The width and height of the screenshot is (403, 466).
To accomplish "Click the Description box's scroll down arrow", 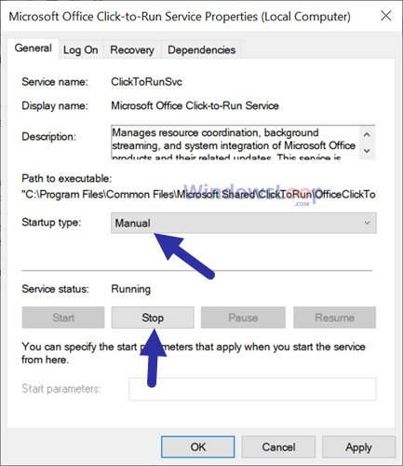I will point(367,151).
